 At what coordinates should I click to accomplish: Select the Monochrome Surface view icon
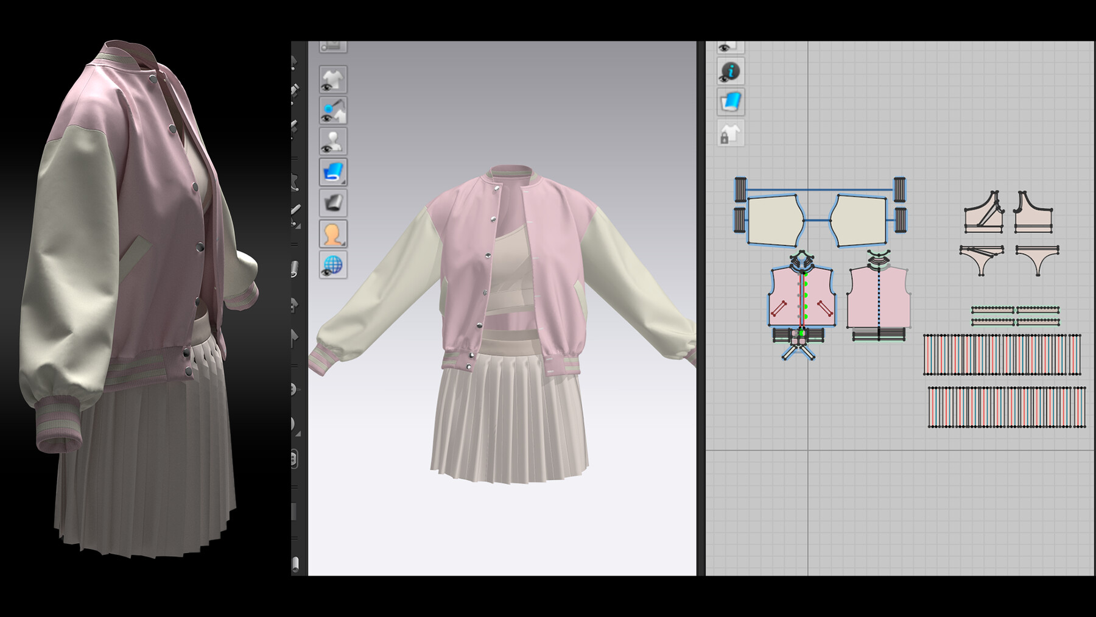pyautogui.click(x=332, y=202)
